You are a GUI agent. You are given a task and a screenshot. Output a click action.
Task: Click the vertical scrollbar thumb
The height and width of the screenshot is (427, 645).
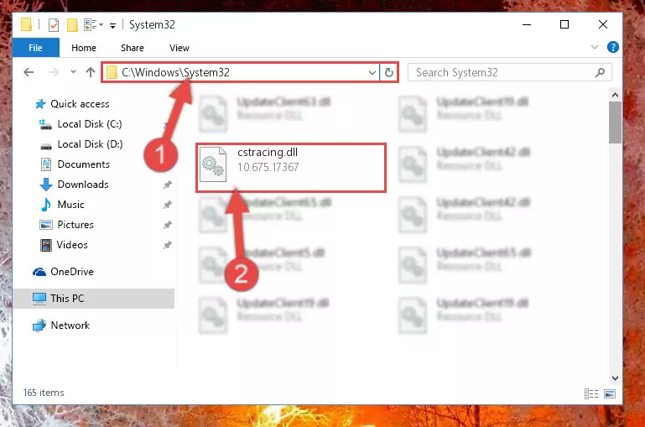615,122
